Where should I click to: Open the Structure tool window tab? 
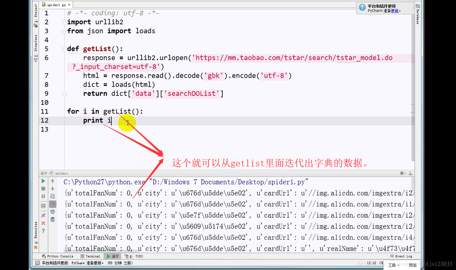36,48
